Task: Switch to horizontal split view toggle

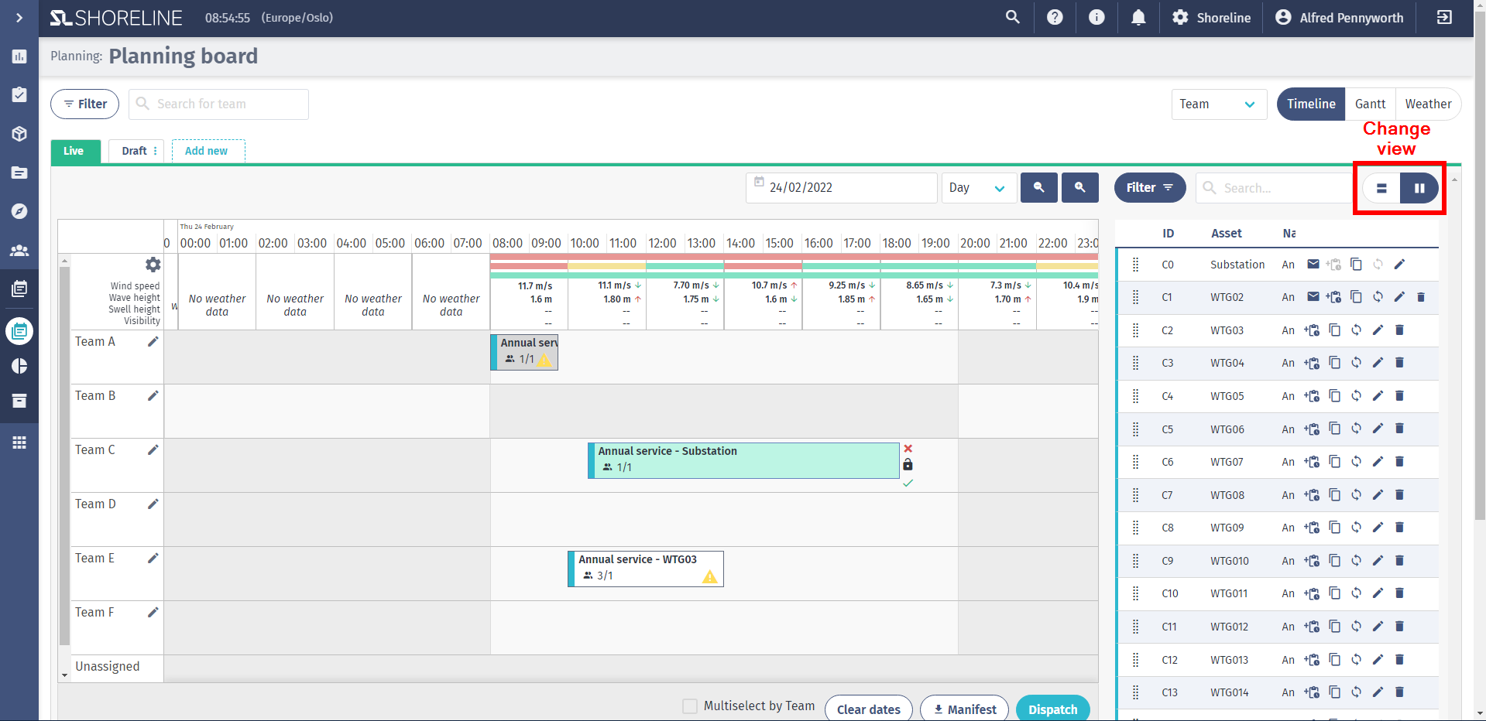Action: 1381,188
